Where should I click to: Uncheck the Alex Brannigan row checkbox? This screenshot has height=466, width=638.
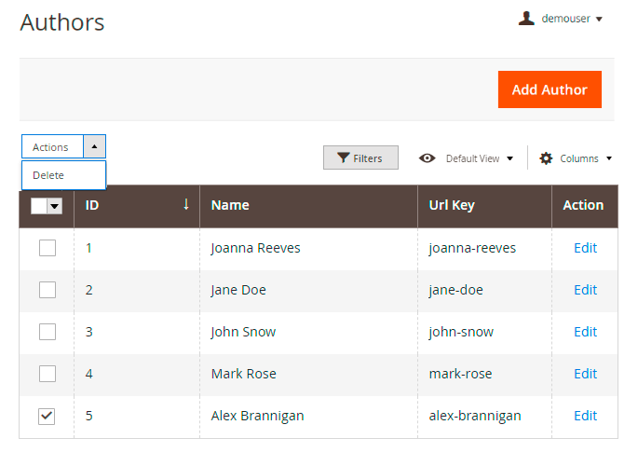pos(48,416)
